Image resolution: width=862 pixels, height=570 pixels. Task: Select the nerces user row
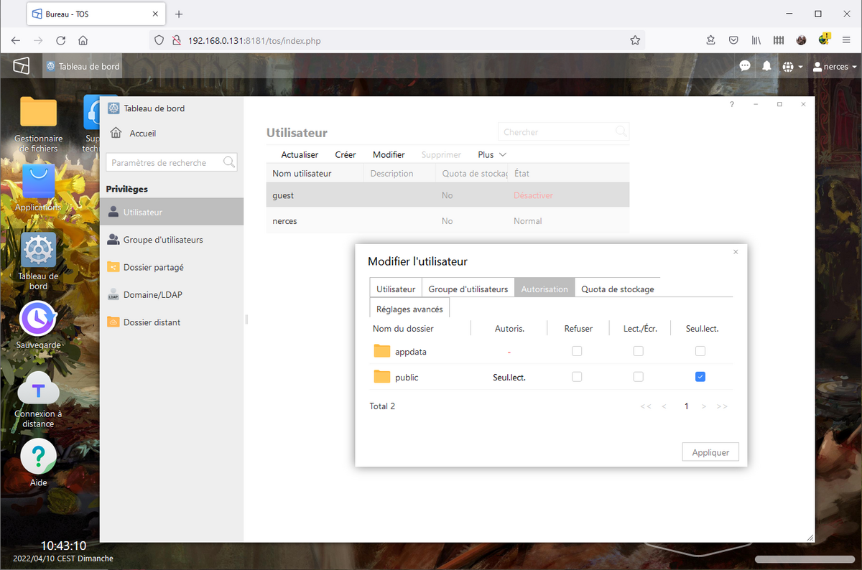tap(448, 220)
